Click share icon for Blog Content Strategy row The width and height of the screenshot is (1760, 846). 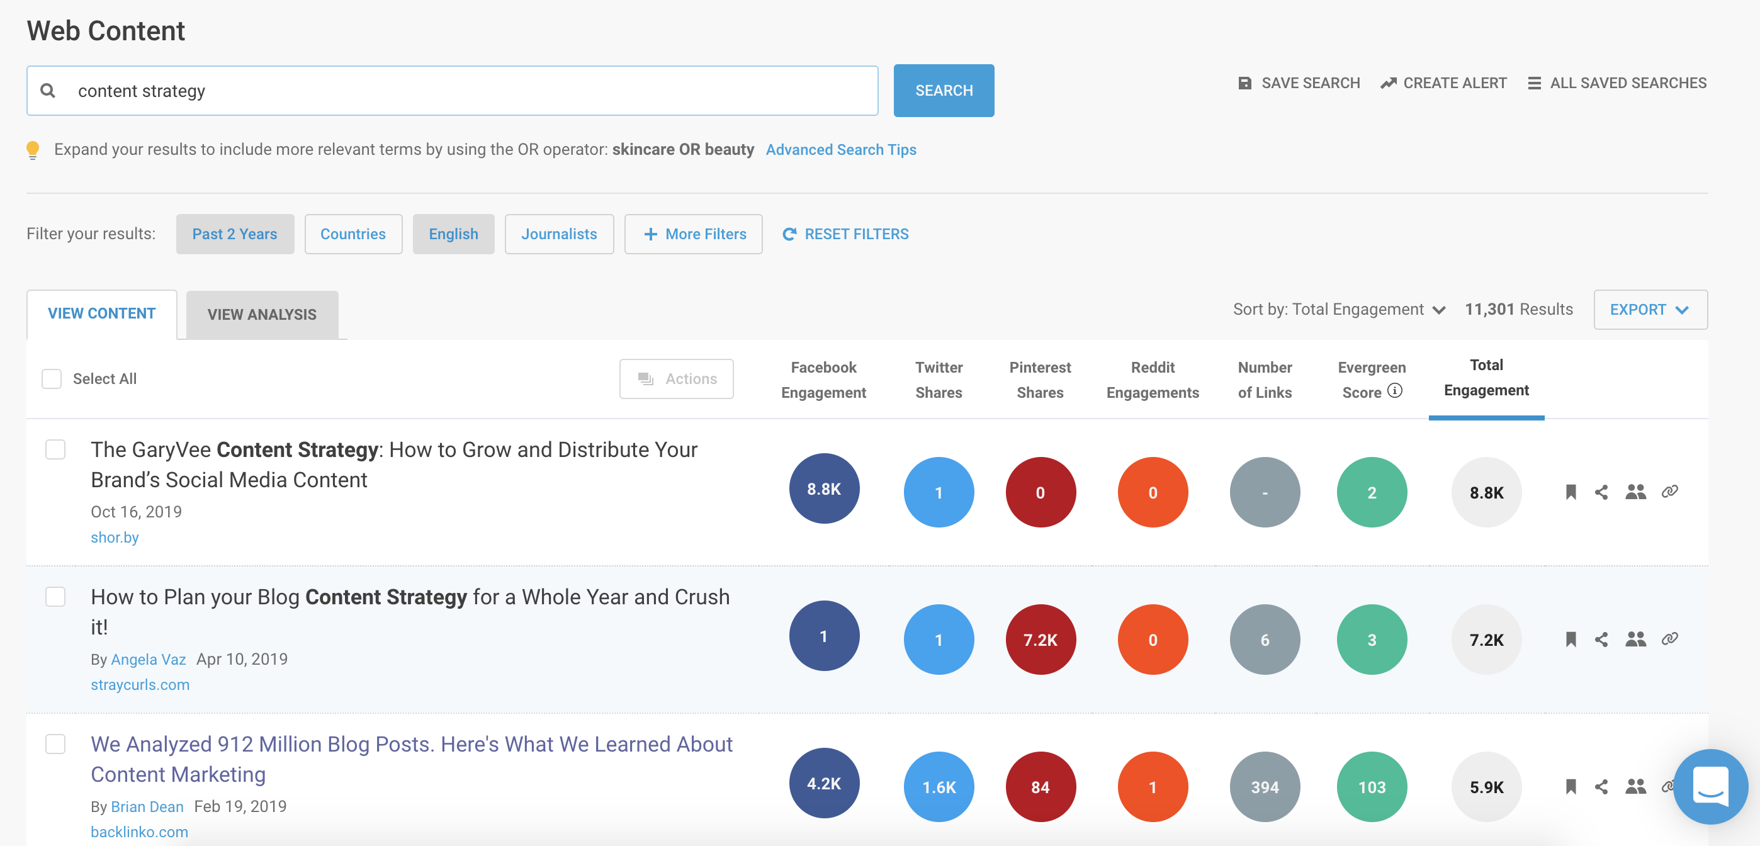tap(1601, 639)
